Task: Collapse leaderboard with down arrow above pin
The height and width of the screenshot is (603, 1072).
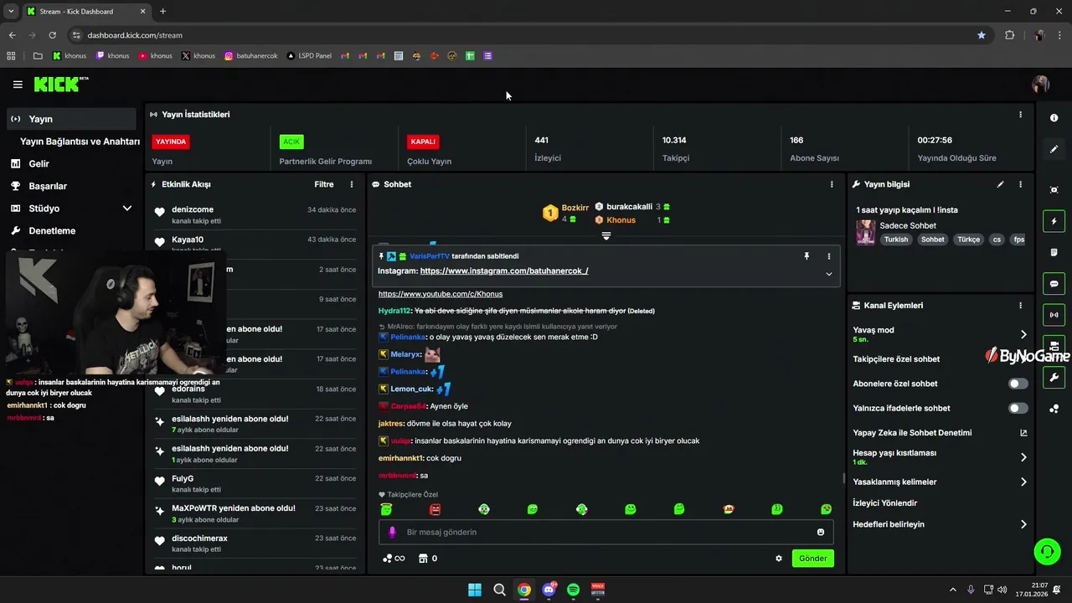Action: pos(606,236)
